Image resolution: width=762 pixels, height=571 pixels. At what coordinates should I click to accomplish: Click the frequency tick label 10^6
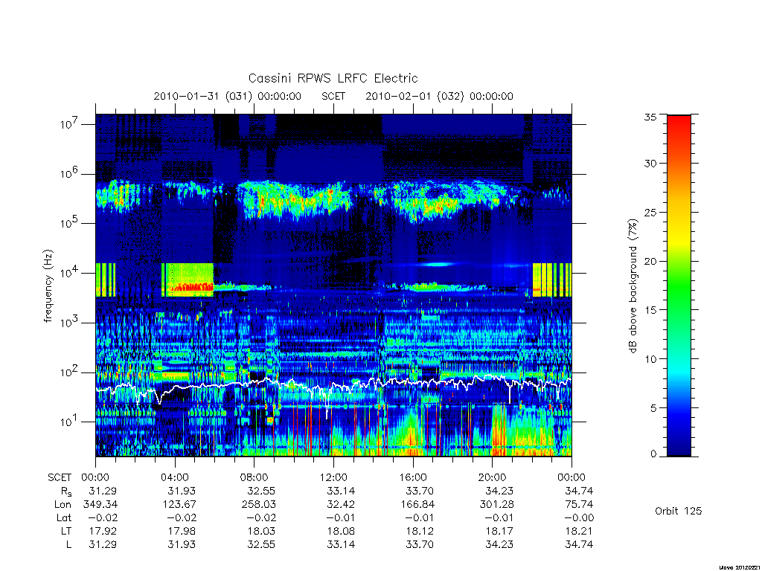click(68, 174)
